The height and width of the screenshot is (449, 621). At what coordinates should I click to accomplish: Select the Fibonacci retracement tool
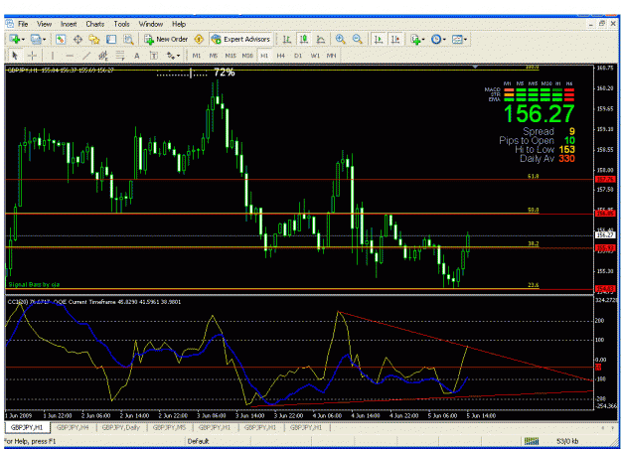pos(120,56)
